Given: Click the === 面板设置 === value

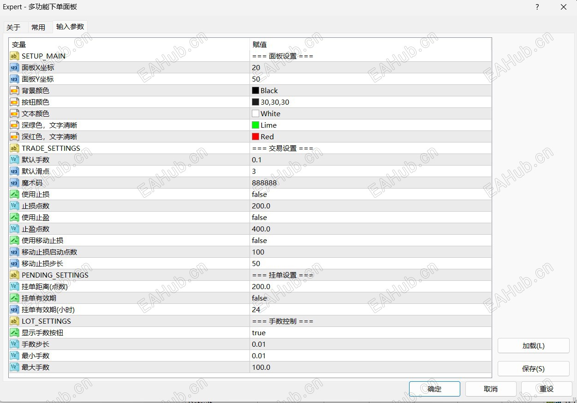Looking at the screenshot, I should [283, 56].
